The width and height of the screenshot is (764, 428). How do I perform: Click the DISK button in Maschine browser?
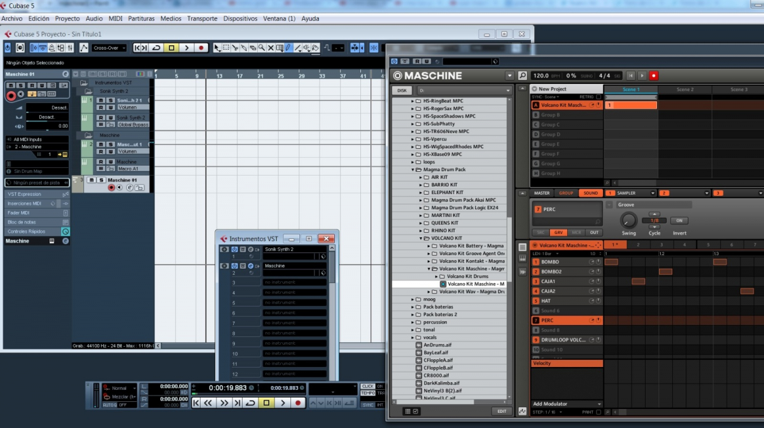tap(402, 91)
